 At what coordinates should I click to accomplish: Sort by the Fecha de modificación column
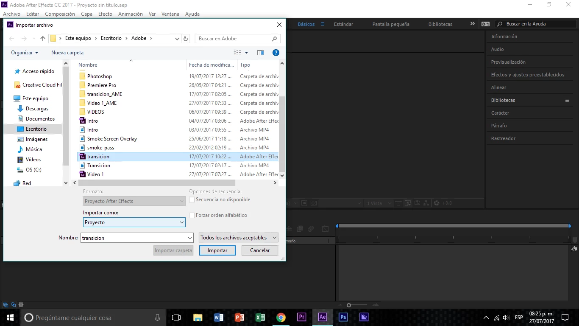[x=212, y=65]
